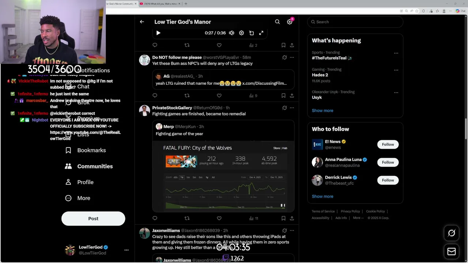This screenshot has width=468, height=263.
Task: Follow Anna Paulina Luna
Action: click(388, 162)
